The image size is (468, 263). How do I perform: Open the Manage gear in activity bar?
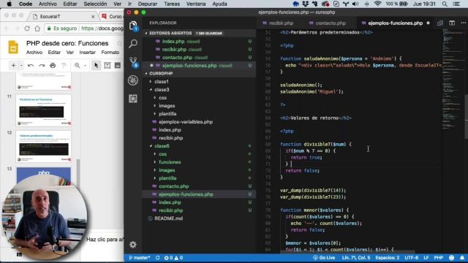coord(133,245)
